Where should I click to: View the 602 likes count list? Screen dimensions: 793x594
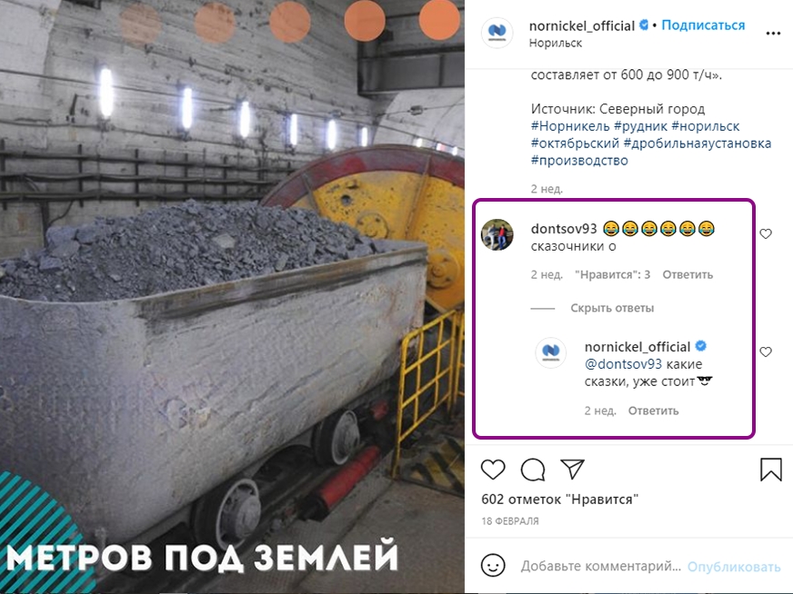pos(560,500)
